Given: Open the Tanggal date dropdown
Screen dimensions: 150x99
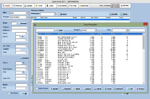Looking at the screenshot, I should point(27,17).
